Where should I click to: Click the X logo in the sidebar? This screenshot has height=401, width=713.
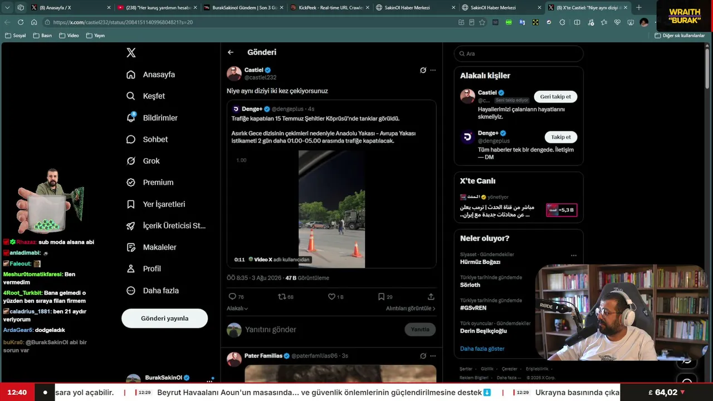click(x=131, y=53)
